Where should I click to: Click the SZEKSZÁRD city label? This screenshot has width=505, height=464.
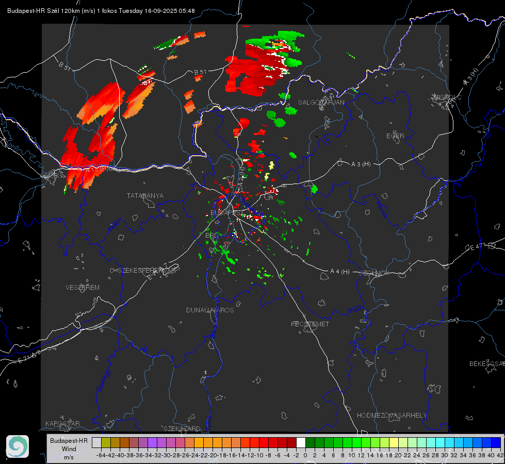coord(182,428)
